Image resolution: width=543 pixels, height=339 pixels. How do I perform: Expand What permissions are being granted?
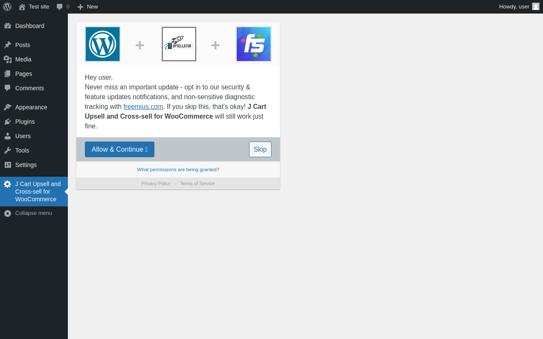178,169
